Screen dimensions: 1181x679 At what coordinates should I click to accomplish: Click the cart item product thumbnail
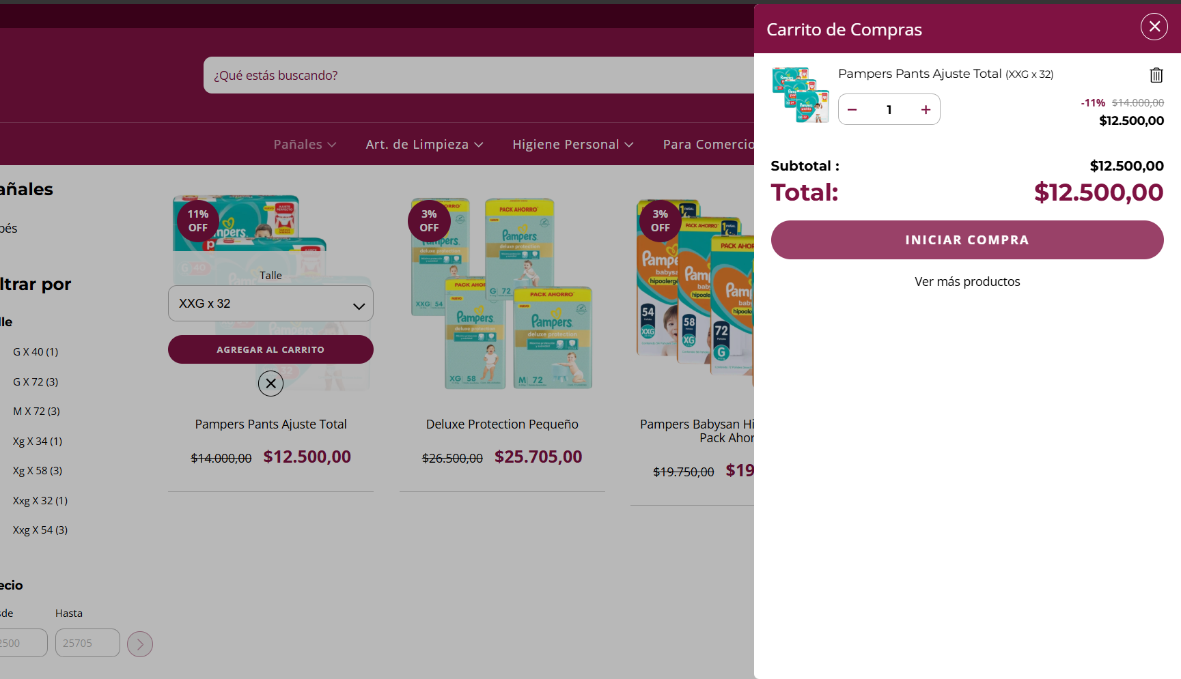(x=800, y=96)
